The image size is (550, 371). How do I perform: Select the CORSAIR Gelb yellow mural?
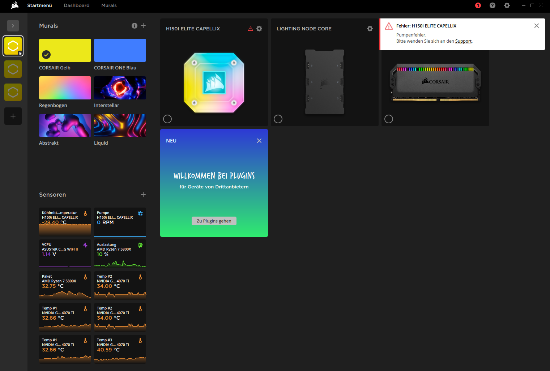tap(65, 50)
